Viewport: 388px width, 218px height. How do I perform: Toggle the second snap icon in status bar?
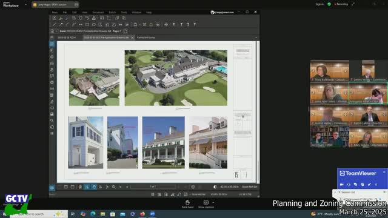click(x=159, y=194)
